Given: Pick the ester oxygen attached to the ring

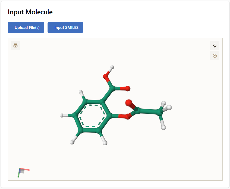Looking at the screenshot, I should 127,116.
